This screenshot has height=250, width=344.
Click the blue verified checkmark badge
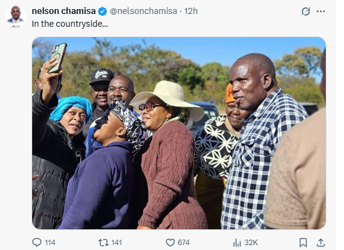[103, 11]
